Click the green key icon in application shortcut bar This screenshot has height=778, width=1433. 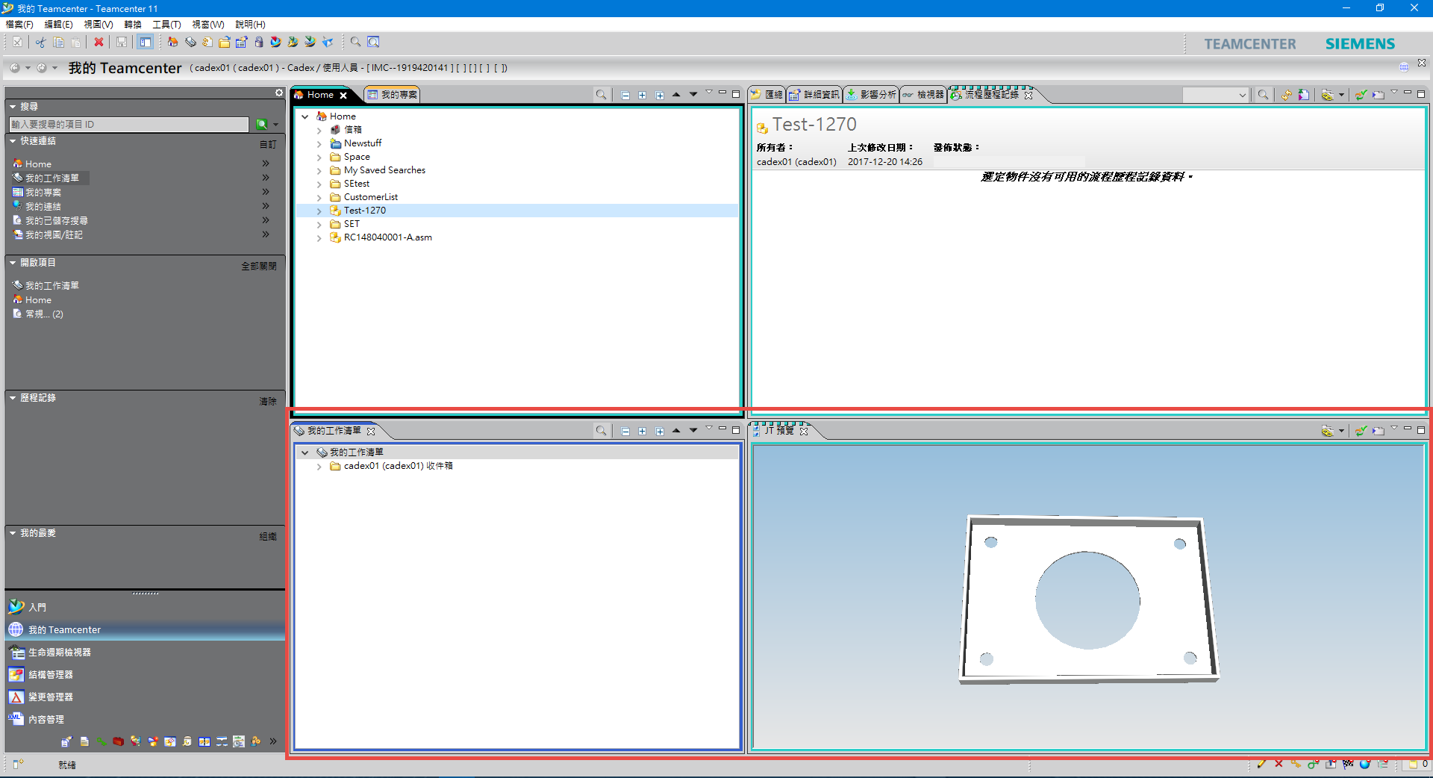101,741
